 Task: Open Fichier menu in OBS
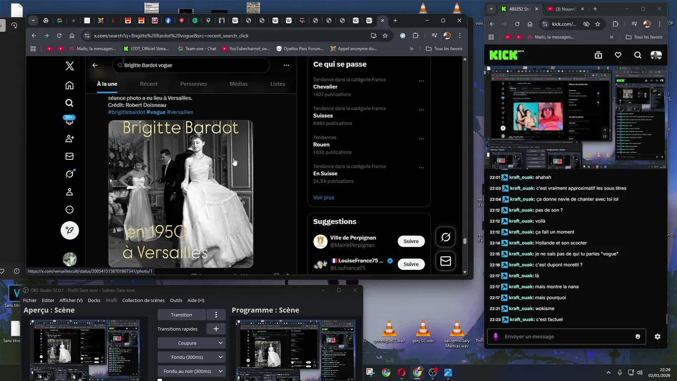pyautogui.click(x=30, y=301)
